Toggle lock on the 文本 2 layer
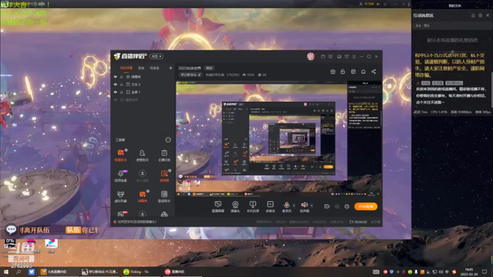The width and height of the screenshot is (493, 277). [121, 84]
